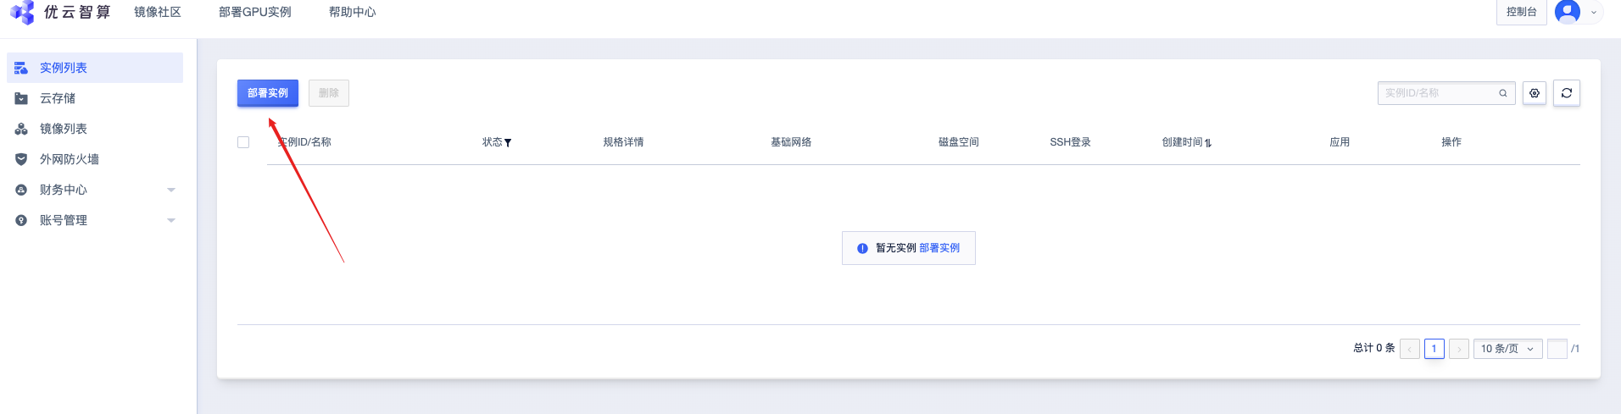Viewport: 1621px width, 414px height.
Task: Click the 外网防火墙 shield icon
Action: (x=21, y=159)
